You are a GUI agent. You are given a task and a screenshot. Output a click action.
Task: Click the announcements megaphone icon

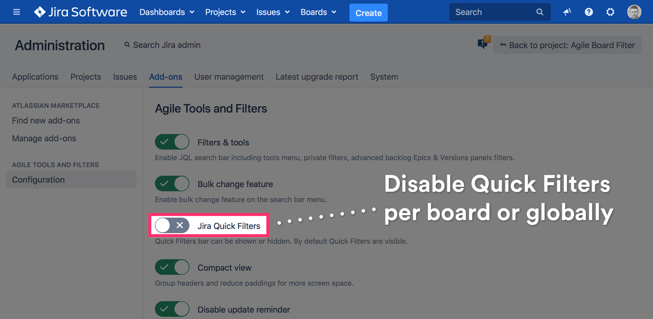point(567,12)
